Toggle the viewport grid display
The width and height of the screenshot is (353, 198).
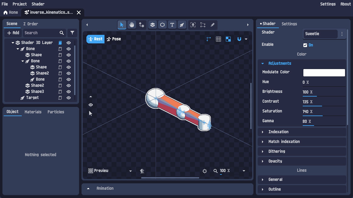click(218, 39)
